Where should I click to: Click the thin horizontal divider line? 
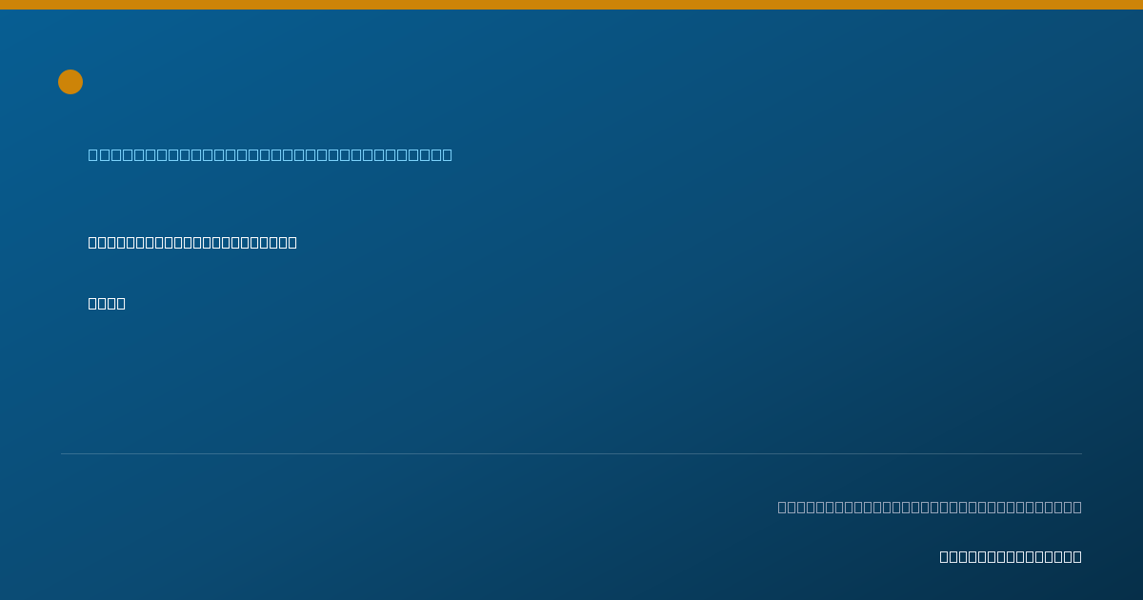(x=571, y=453)
